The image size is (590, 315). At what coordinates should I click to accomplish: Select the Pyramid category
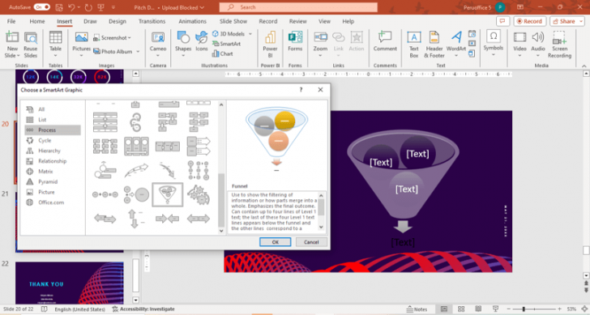[x=53, y=181]
